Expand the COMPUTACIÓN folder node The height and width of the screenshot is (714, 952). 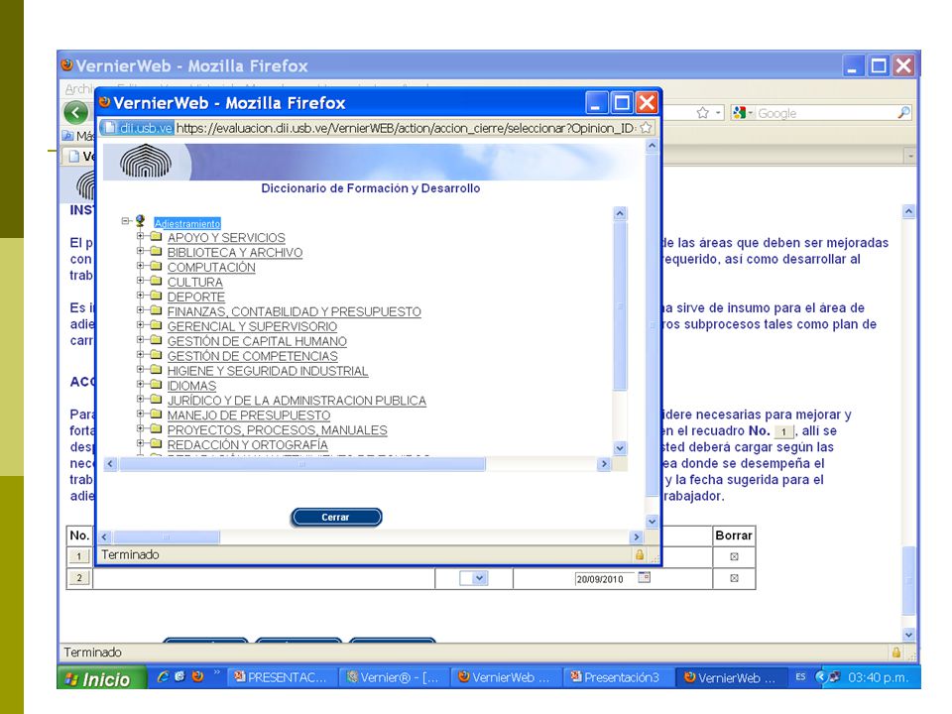pyautogui.click(x=140, y=266)
